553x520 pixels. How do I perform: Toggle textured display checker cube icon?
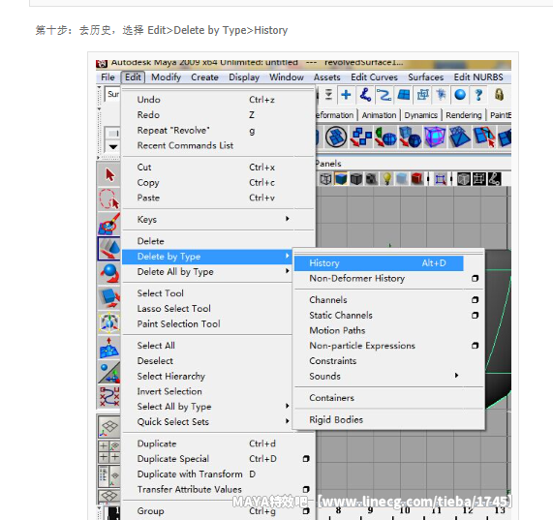tap(371, 179)
